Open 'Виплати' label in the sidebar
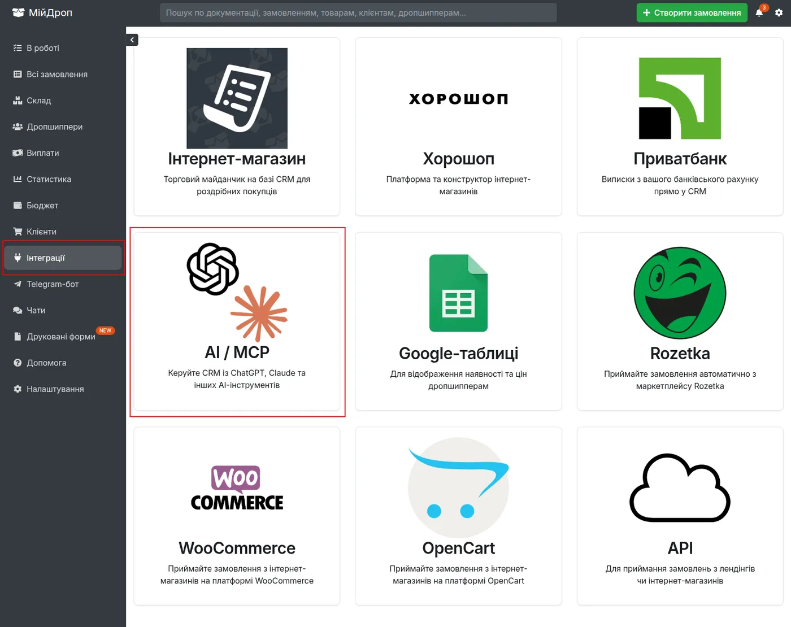The image size is (791, 627). click(43, 153)
